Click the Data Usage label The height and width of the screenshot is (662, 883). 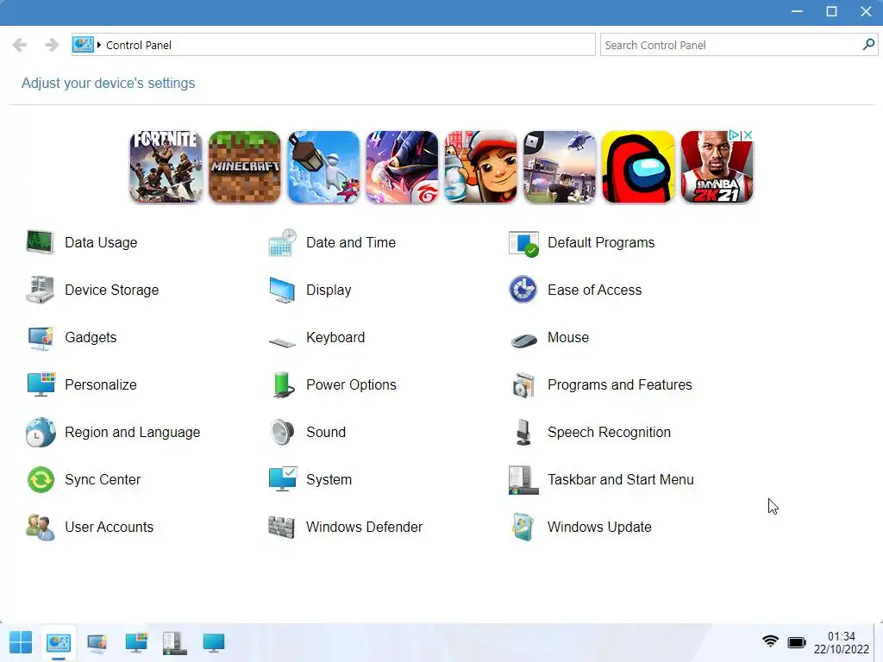click(101, 242)
